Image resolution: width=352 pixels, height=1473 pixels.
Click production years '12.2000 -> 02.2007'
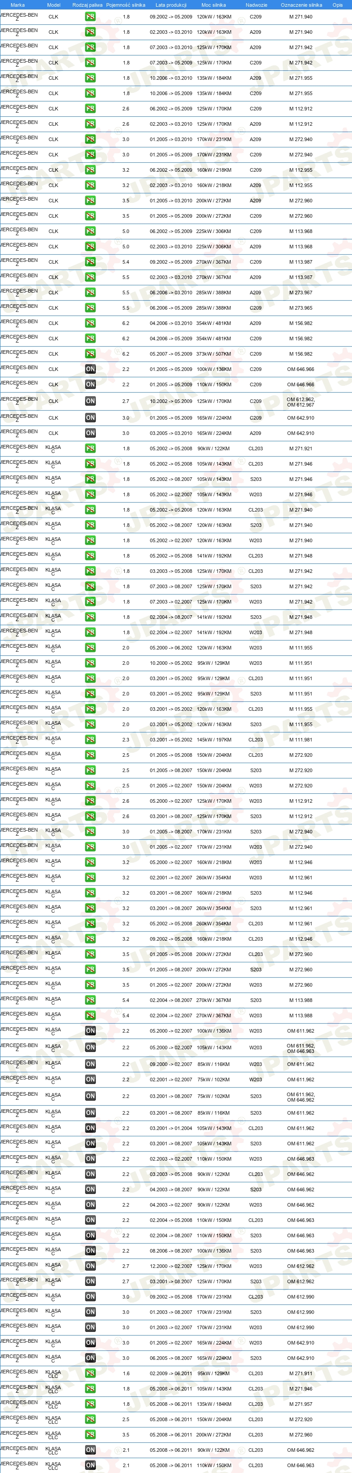coord(171,1267)
